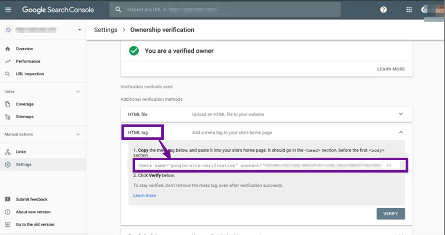Screen dimensions: 445x235
Task: Click the Coverage pages icon
Action: tap(8, 104)
